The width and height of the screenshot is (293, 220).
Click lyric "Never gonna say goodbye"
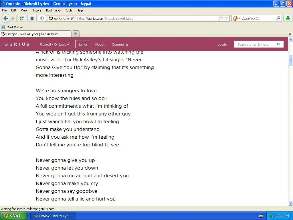pos(66,191)
